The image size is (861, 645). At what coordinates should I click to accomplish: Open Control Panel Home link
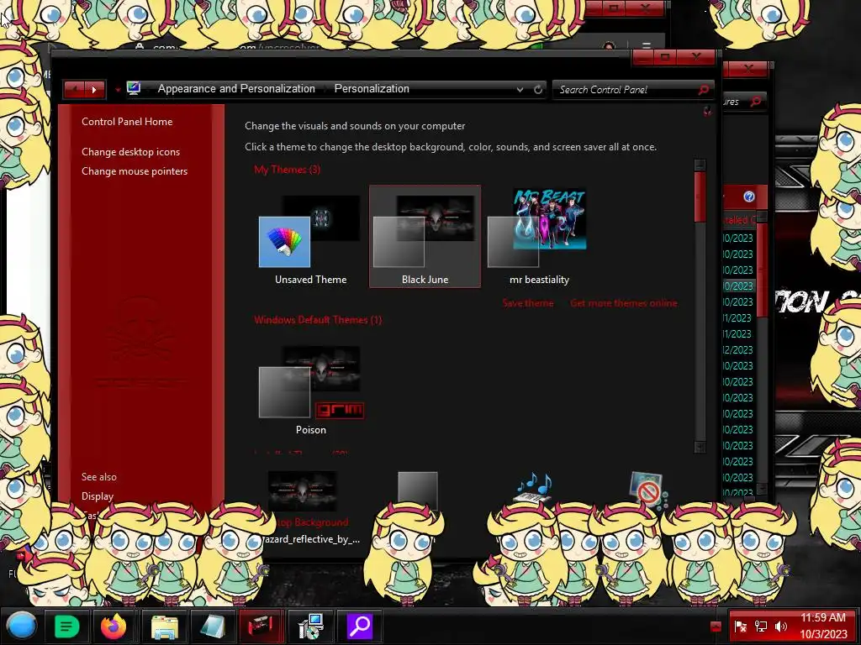point(127,122)
